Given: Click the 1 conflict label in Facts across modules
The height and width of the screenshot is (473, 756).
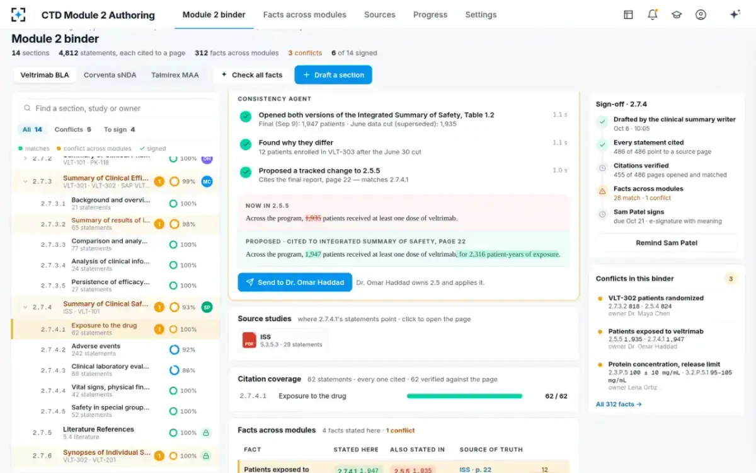Looking at the screenshot, I should (401, 431).
